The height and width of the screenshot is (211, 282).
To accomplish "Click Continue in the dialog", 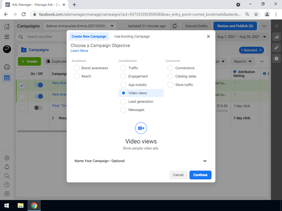I will (x=200, y=175).
